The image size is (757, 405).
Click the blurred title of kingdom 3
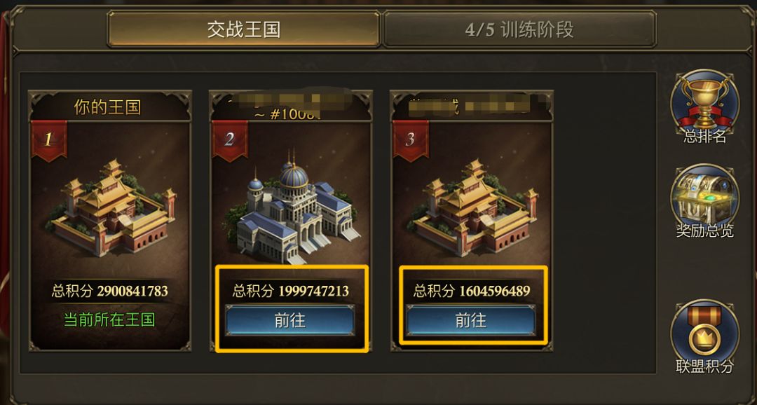click(x=479, y=104)
